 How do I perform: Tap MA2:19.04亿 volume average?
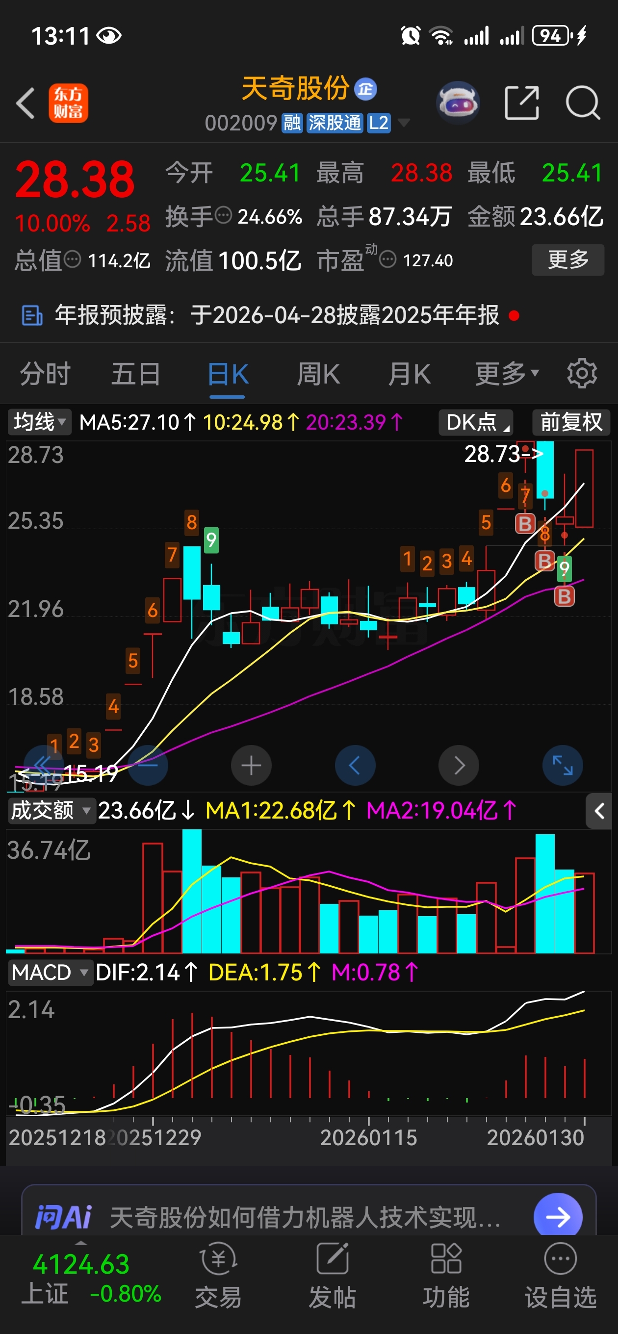(x=441, y=810)
